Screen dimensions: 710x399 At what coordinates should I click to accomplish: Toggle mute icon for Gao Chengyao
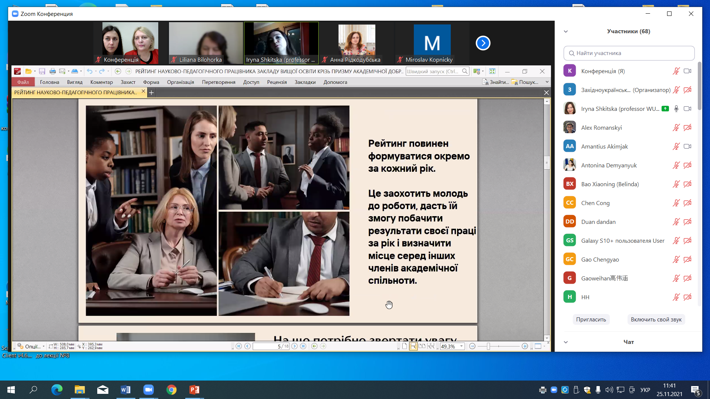(676, 259)
